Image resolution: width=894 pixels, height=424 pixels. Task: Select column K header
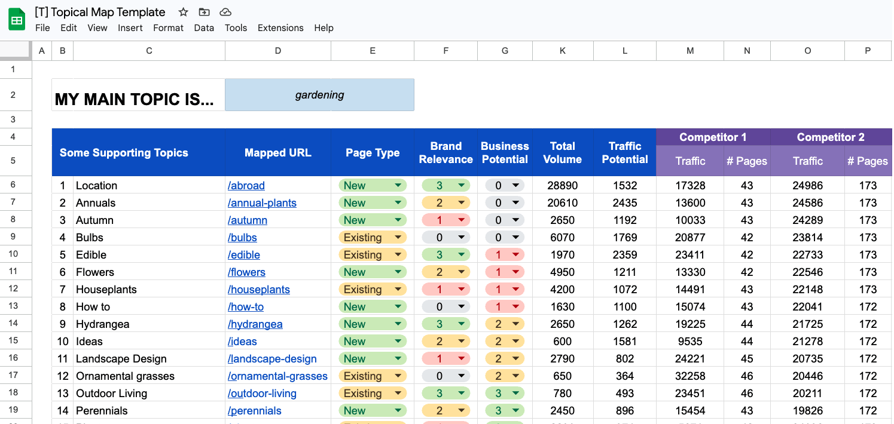[563, 51]
